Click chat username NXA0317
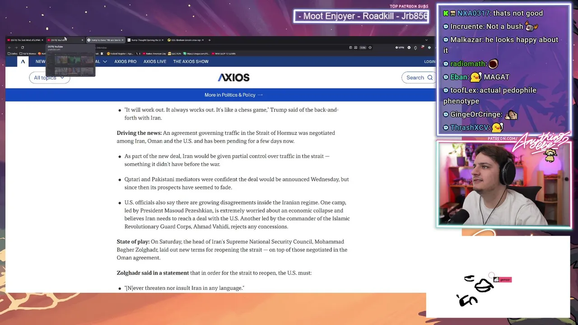Image resolution: width=578 pixels, height=325 pixels. 473,14
